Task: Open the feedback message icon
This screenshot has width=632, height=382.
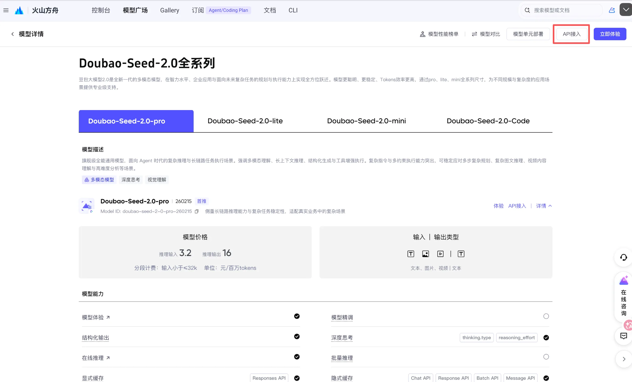Action: (624, 336)
